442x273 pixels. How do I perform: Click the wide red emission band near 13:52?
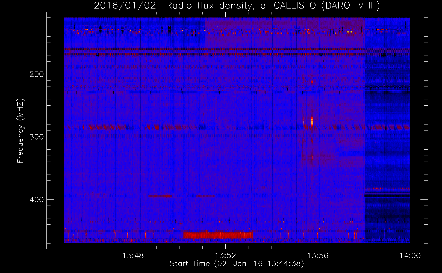click(x=218, y=235)
